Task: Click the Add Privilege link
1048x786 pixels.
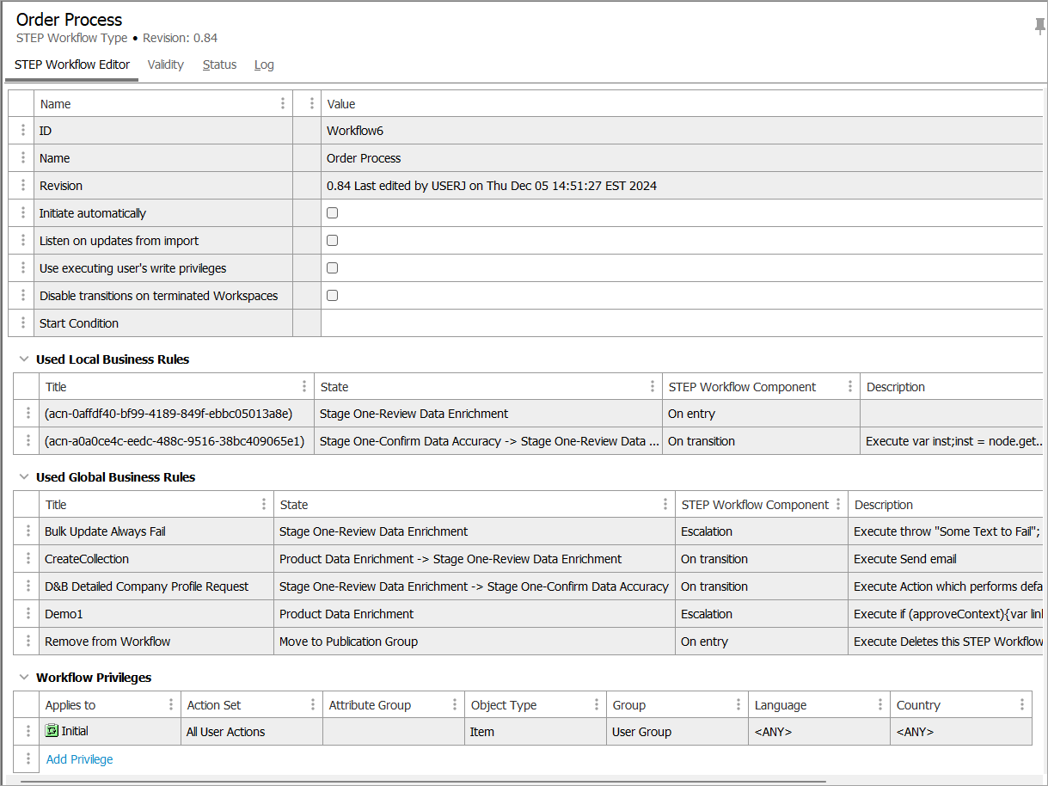Action: pyautogui.click(x=79, y=759)
